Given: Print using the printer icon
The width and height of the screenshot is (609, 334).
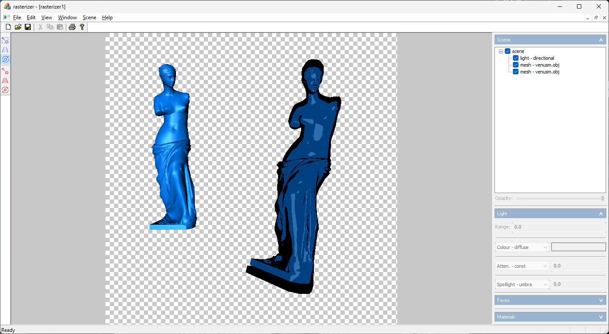Looking at the screenshot, I should tap(72, 27).
